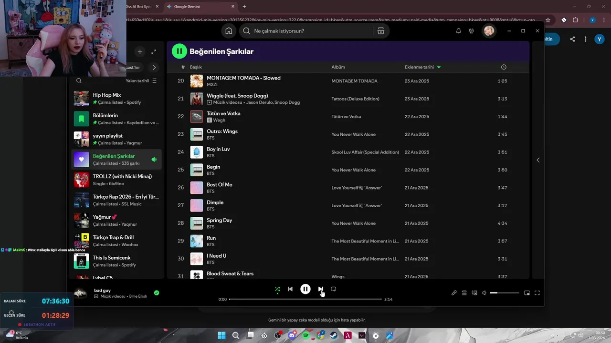Screen dimensions: 611x343
Task: Open the Browse icon in search bar
Action: point(380,31)
